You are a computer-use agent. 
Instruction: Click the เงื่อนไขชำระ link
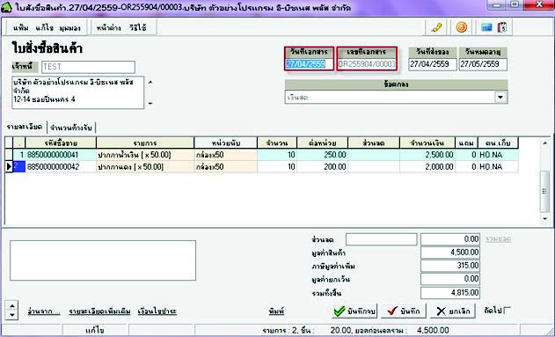pyautogui.click(x=157, y=311)
